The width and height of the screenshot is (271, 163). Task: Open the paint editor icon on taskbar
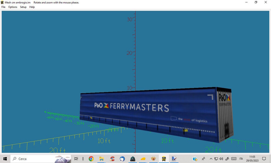[174, 159]
